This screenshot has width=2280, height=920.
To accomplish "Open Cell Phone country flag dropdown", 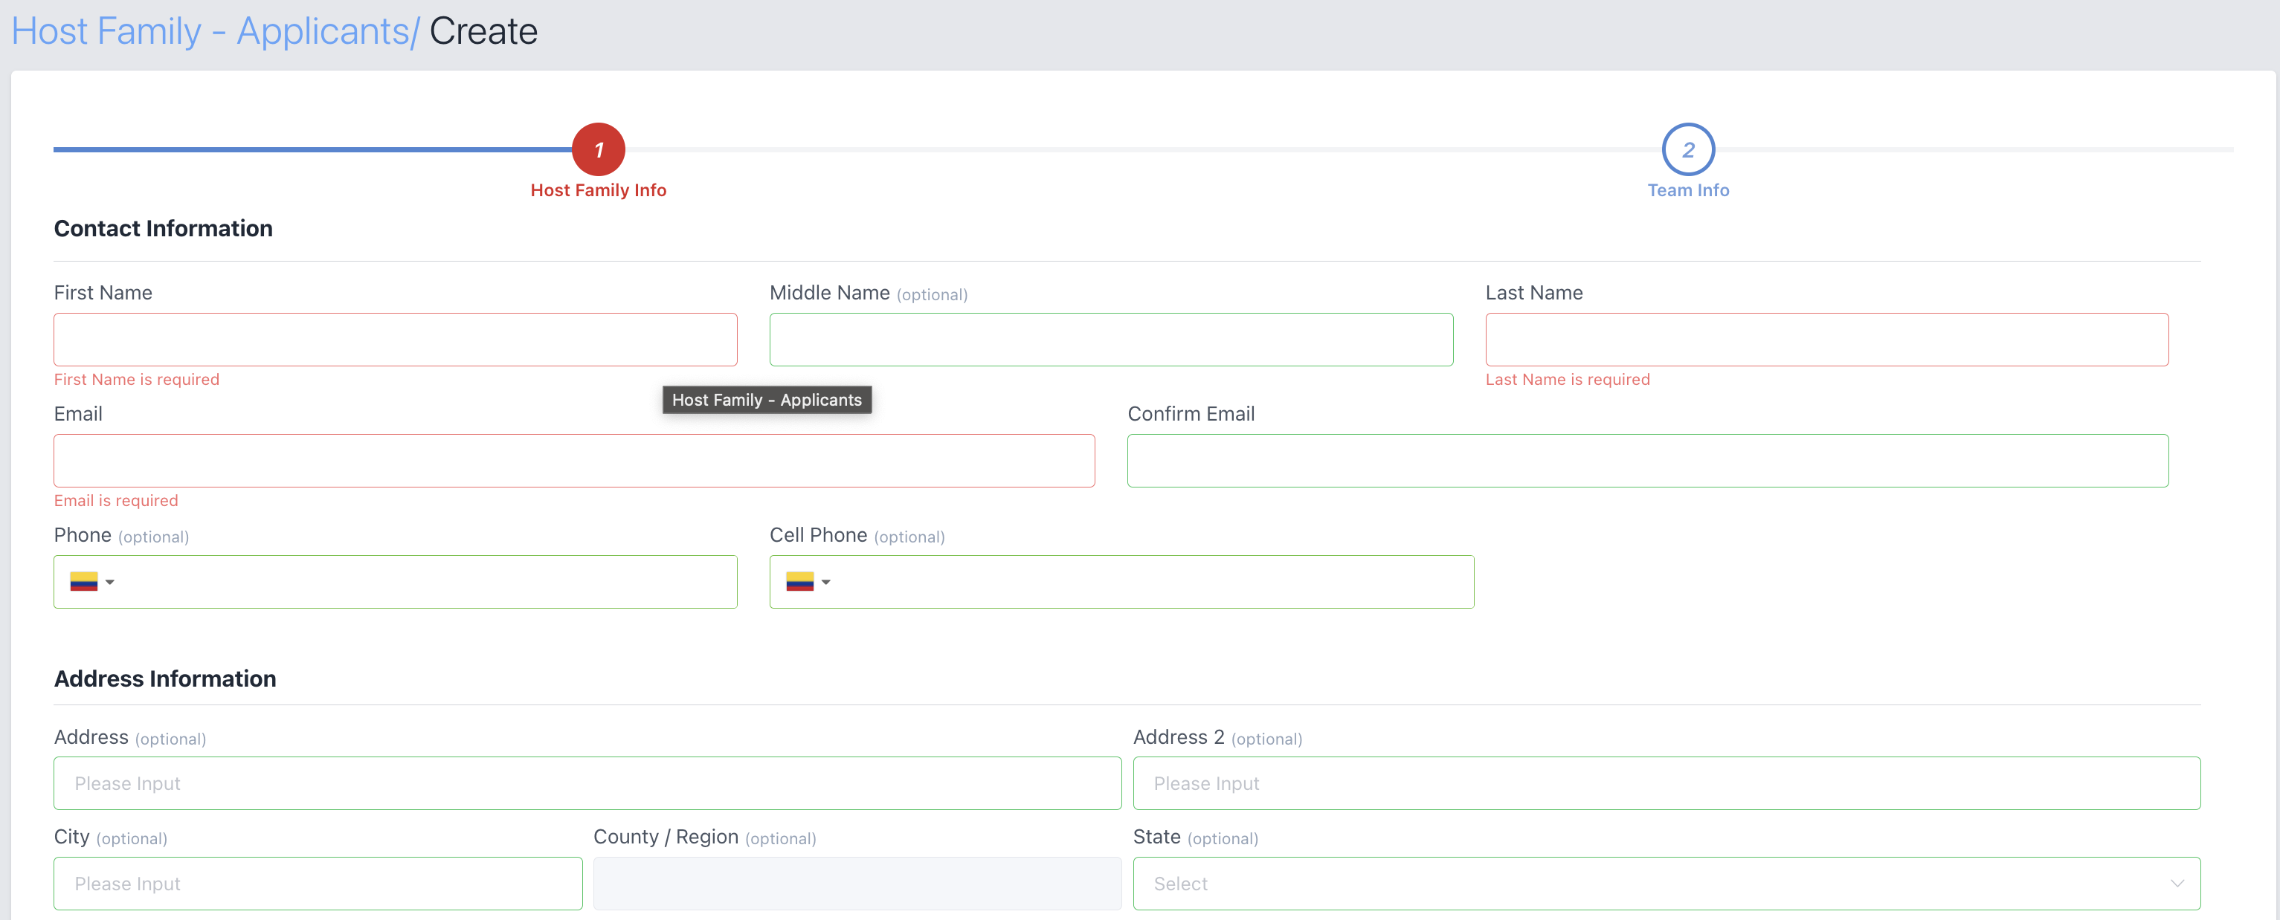I will [x=808, y=582].
